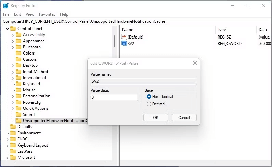Expand the Quick Actions key
The image size is (272, 167).
point(13,109)
